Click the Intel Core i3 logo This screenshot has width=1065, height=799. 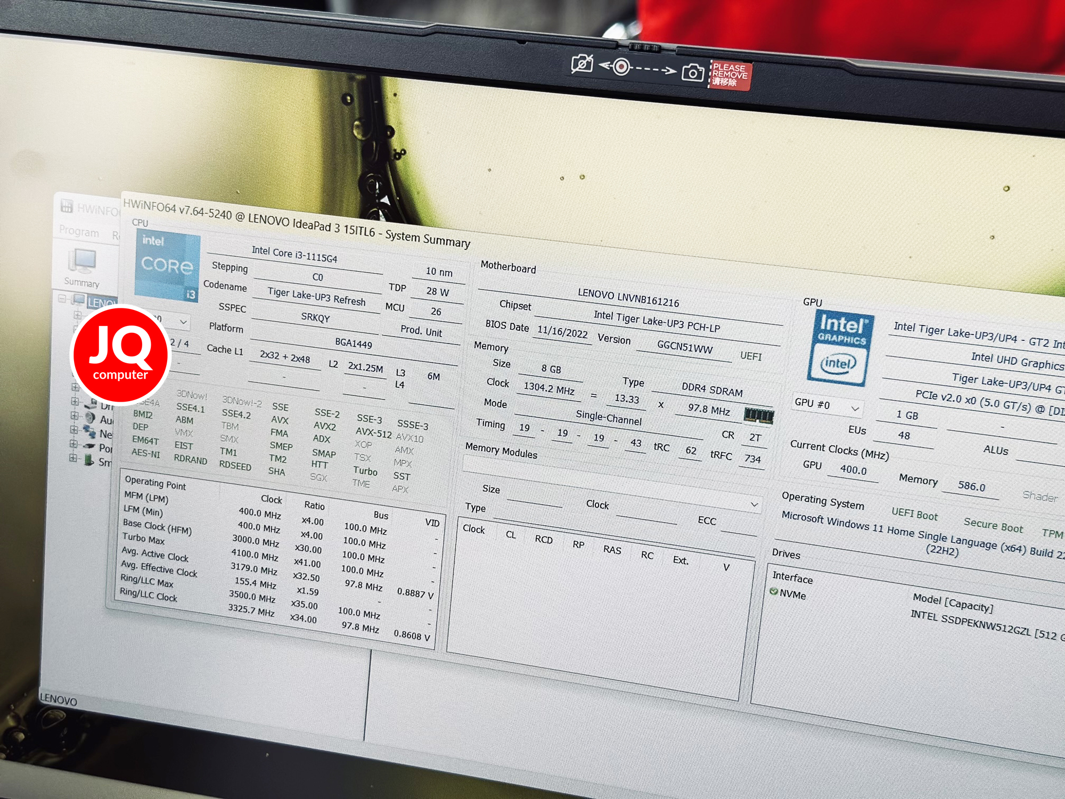point(167,265)
